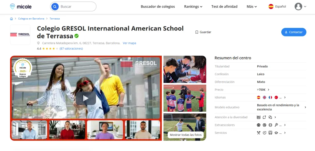Click the Spanish flag in the Idiomas row
Screen dimensions: 315x151
pos(259,98)
